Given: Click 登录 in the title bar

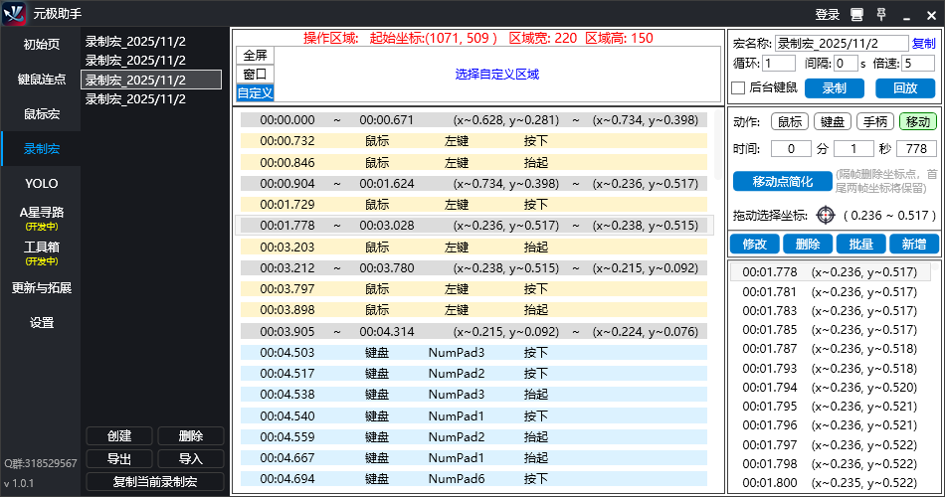Looking at the screenshot, I should click(828, 15).
